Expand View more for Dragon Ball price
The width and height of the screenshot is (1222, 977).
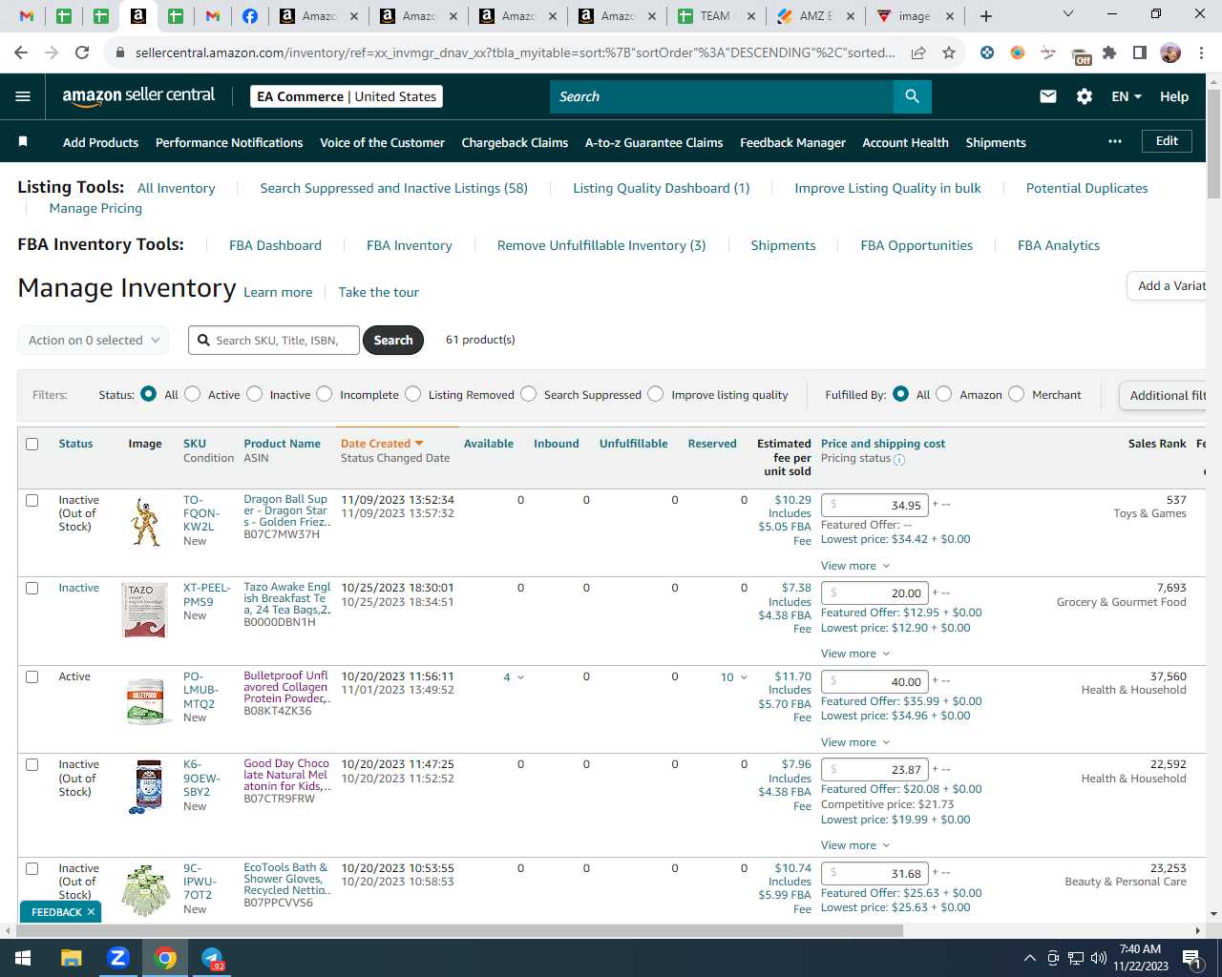point(854,566)
